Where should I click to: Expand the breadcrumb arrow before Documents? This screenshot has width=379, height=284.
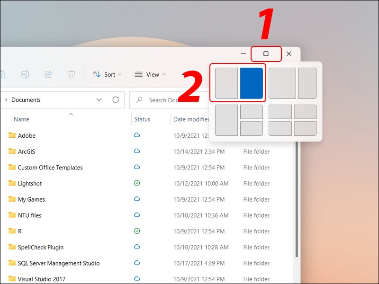click(5, 100)
